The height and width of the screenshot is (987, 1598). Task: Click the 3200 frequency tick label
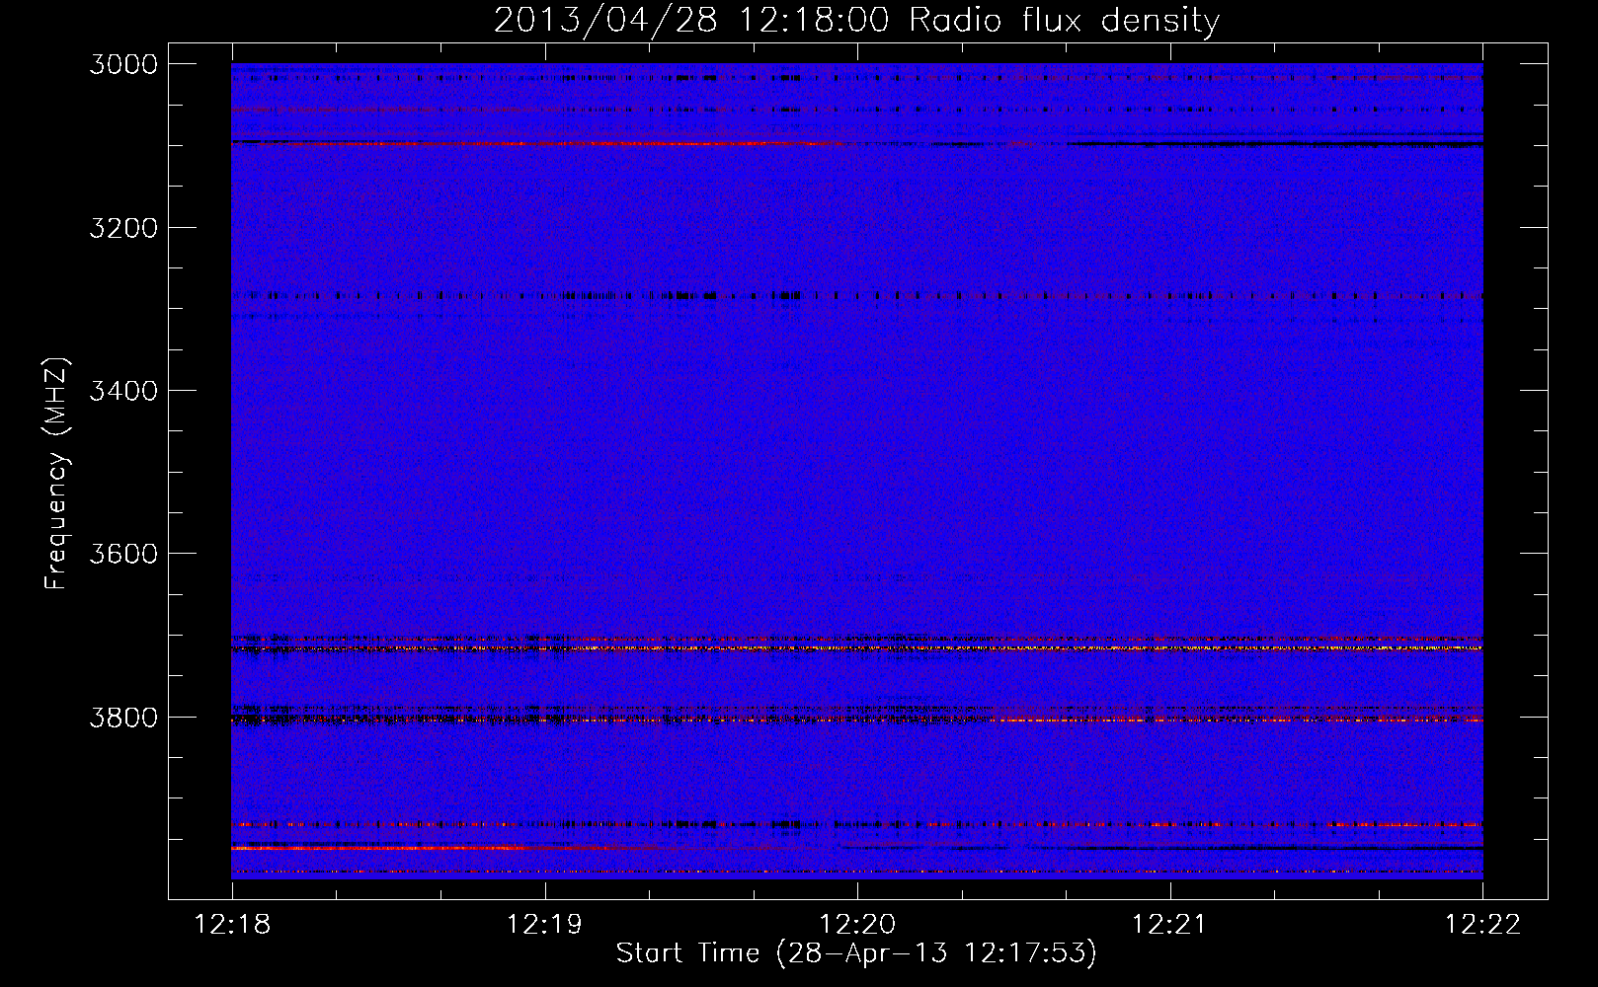(123, 228)
